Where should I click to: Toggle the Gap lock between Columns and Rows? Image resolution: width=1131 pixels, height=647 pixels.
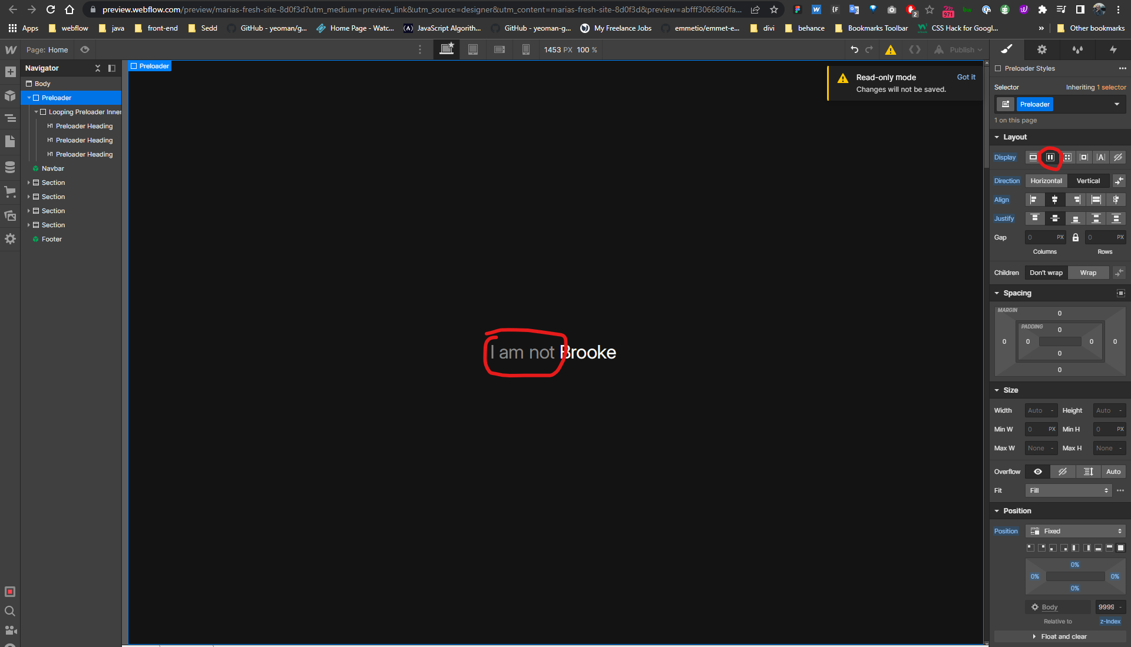tap(1075, 237)
